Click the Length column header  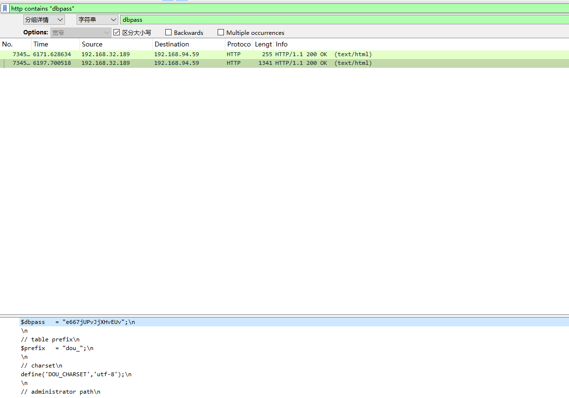263,44
